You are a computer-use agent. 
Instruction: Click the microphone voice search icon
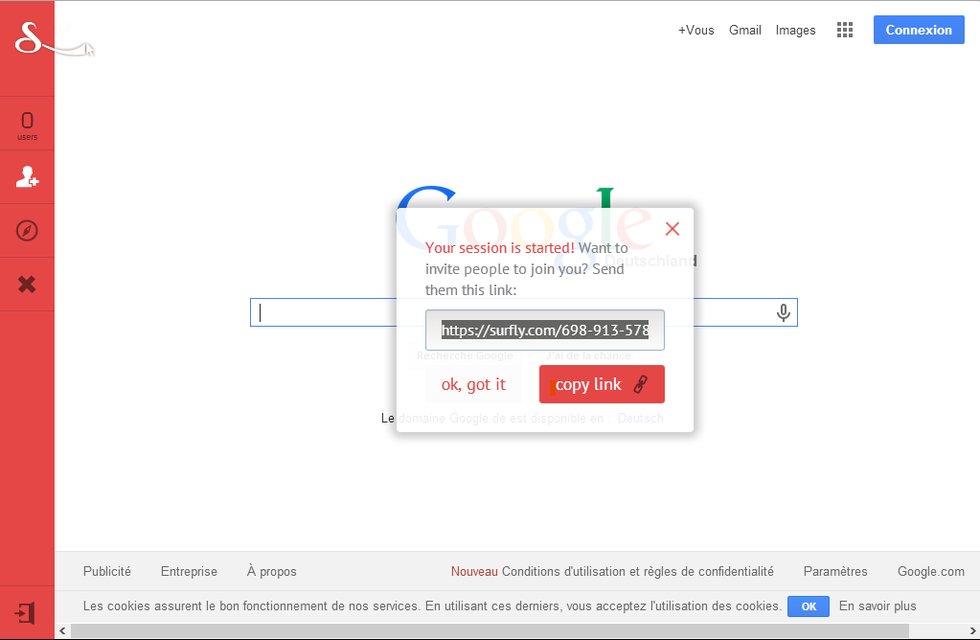783,312
